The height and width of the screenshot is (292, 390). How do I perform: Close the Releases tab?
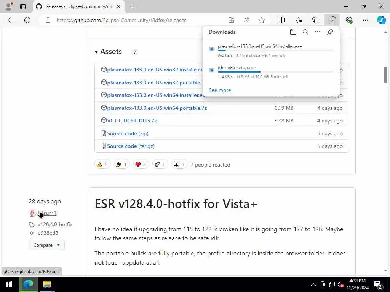(119, 6)
